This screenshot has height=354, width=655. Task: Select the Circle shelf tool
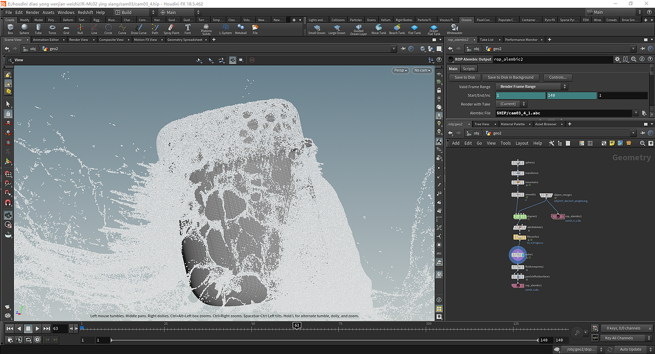click(108, 29)
